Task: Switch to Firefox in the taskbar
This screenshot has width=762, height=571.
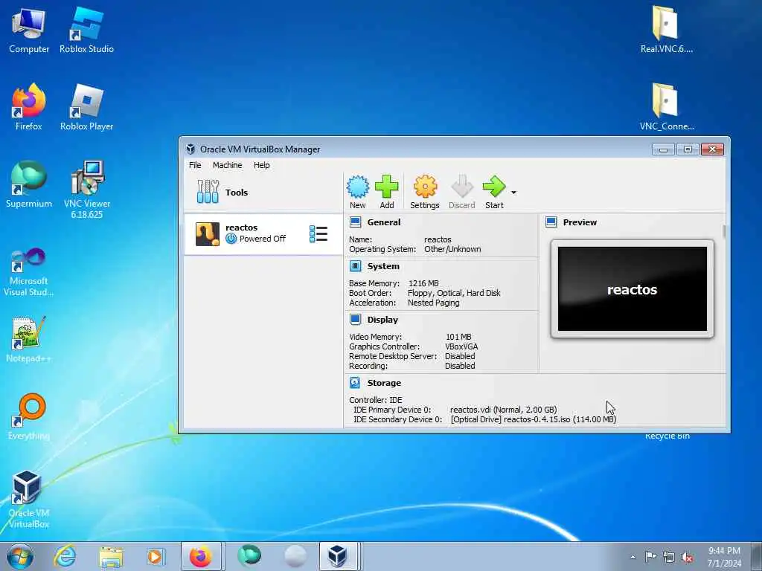Action: 201,556
